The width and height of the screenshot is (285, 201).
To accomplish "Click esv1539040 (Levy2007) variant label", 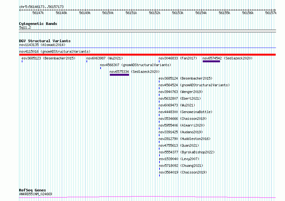I will pyautogui.click(x=179, y=159).
